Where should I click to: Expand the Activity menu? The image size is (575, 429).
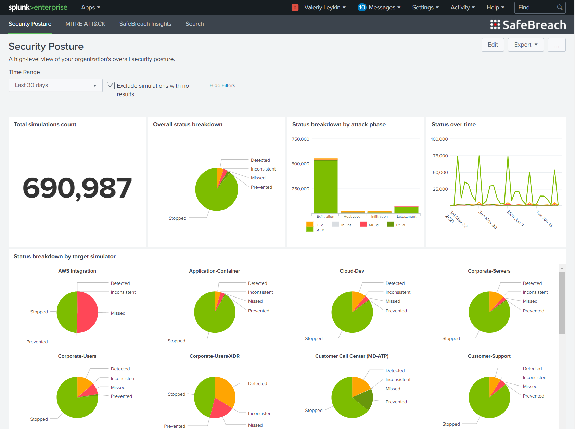(x=463, y=7)
